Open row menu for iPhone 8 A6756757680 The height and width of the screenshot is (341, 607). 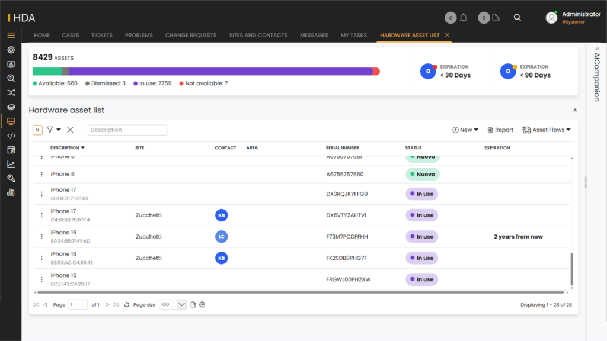(x=42, y=175)
